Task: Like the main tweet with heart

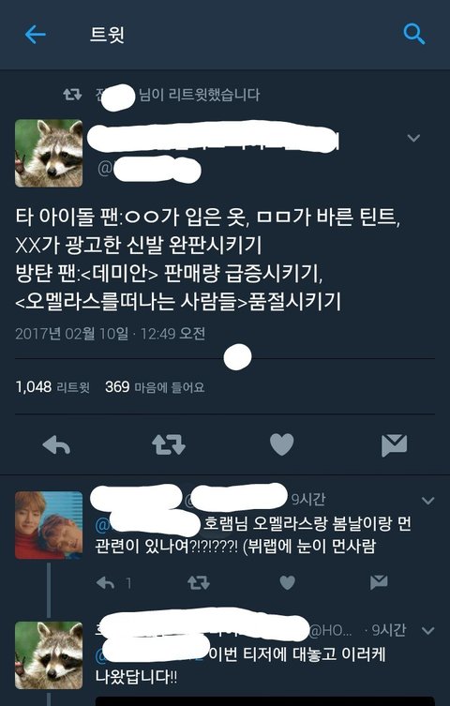Action: coord(281,444)
